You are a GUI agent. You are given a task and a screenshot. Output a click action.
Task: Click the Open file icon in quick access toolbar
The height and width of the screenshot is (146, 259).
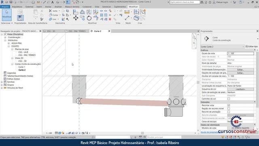click(7, 2)
